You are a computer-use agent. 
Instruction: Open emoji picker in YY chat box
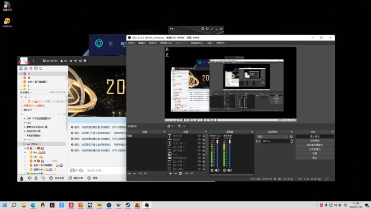click(x=81, y=170)
